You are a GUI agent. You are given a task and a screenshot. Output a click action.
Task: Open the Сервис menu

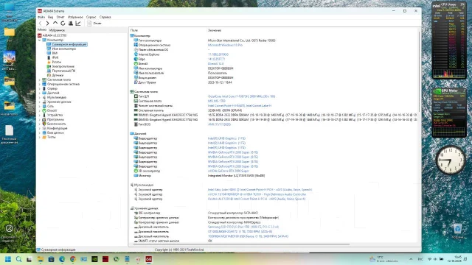tap(91, 17)
